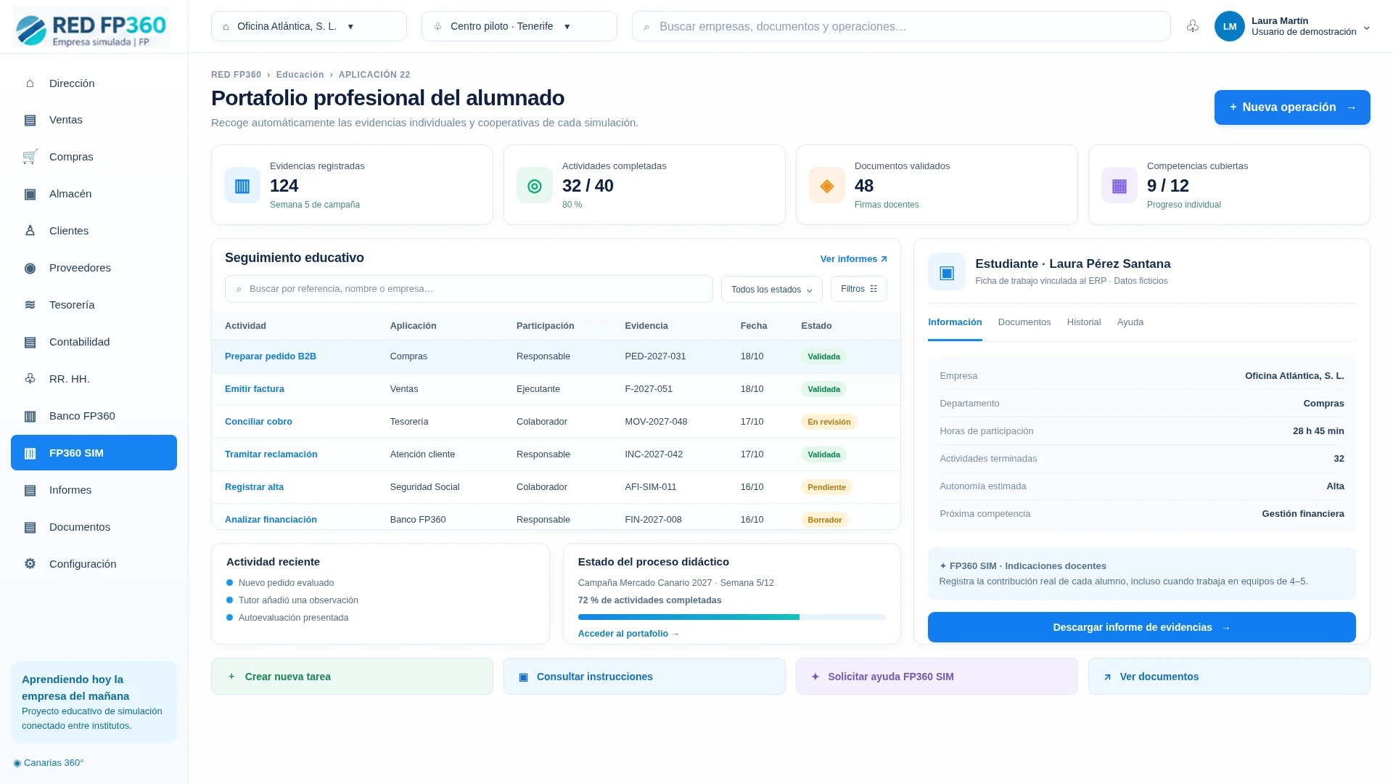Image resolution: width=1393 pixels, height=784 pixels.
Task: Expand the Oficina Atlántica, S. L. company dropdown
Action: 309,26
